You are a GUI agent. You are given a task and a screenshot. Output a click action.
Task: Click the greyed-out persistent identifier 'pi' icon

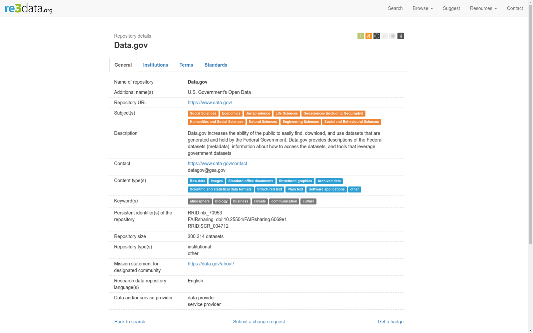click(385, 36)
